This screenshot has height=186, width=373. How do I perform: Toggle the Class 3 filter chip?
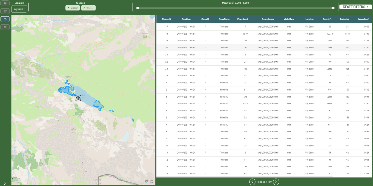[x=72, y=8]
